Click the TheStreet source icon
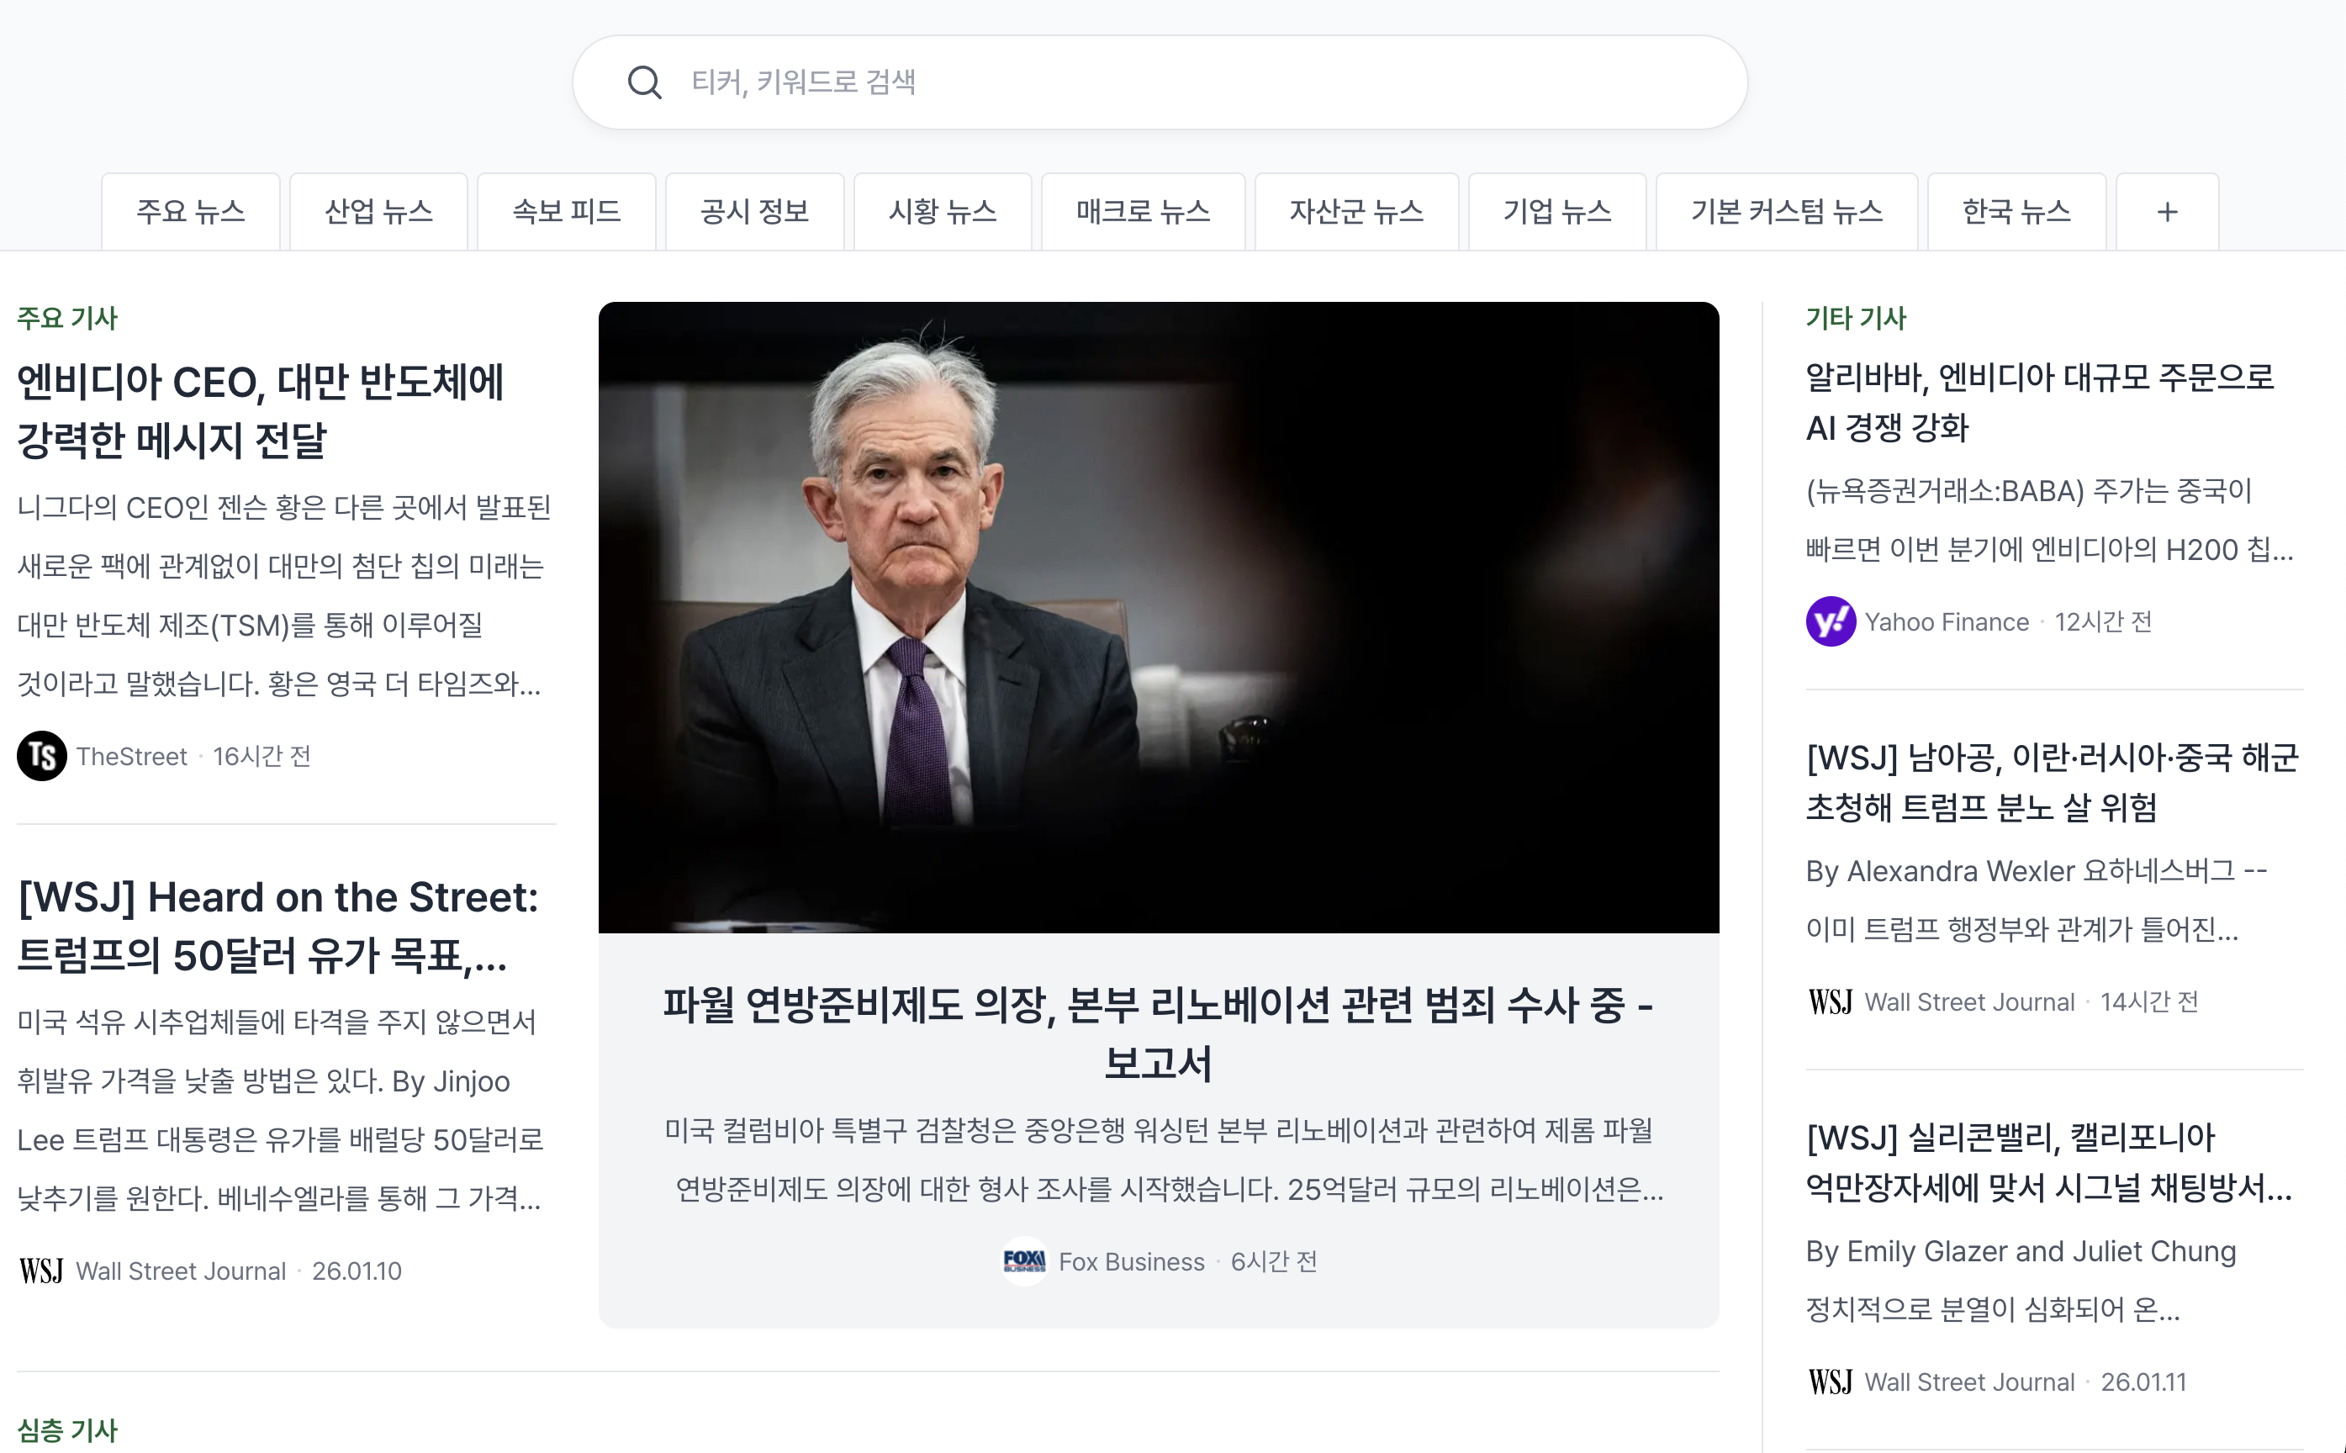Viewport: 2346px width, 1453px height. click(41, 756)
